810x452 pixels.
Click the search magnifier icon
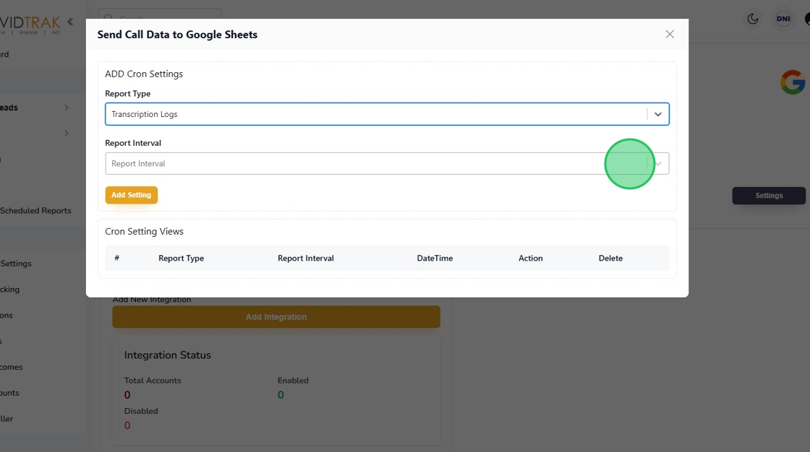[x=108, y=18]
